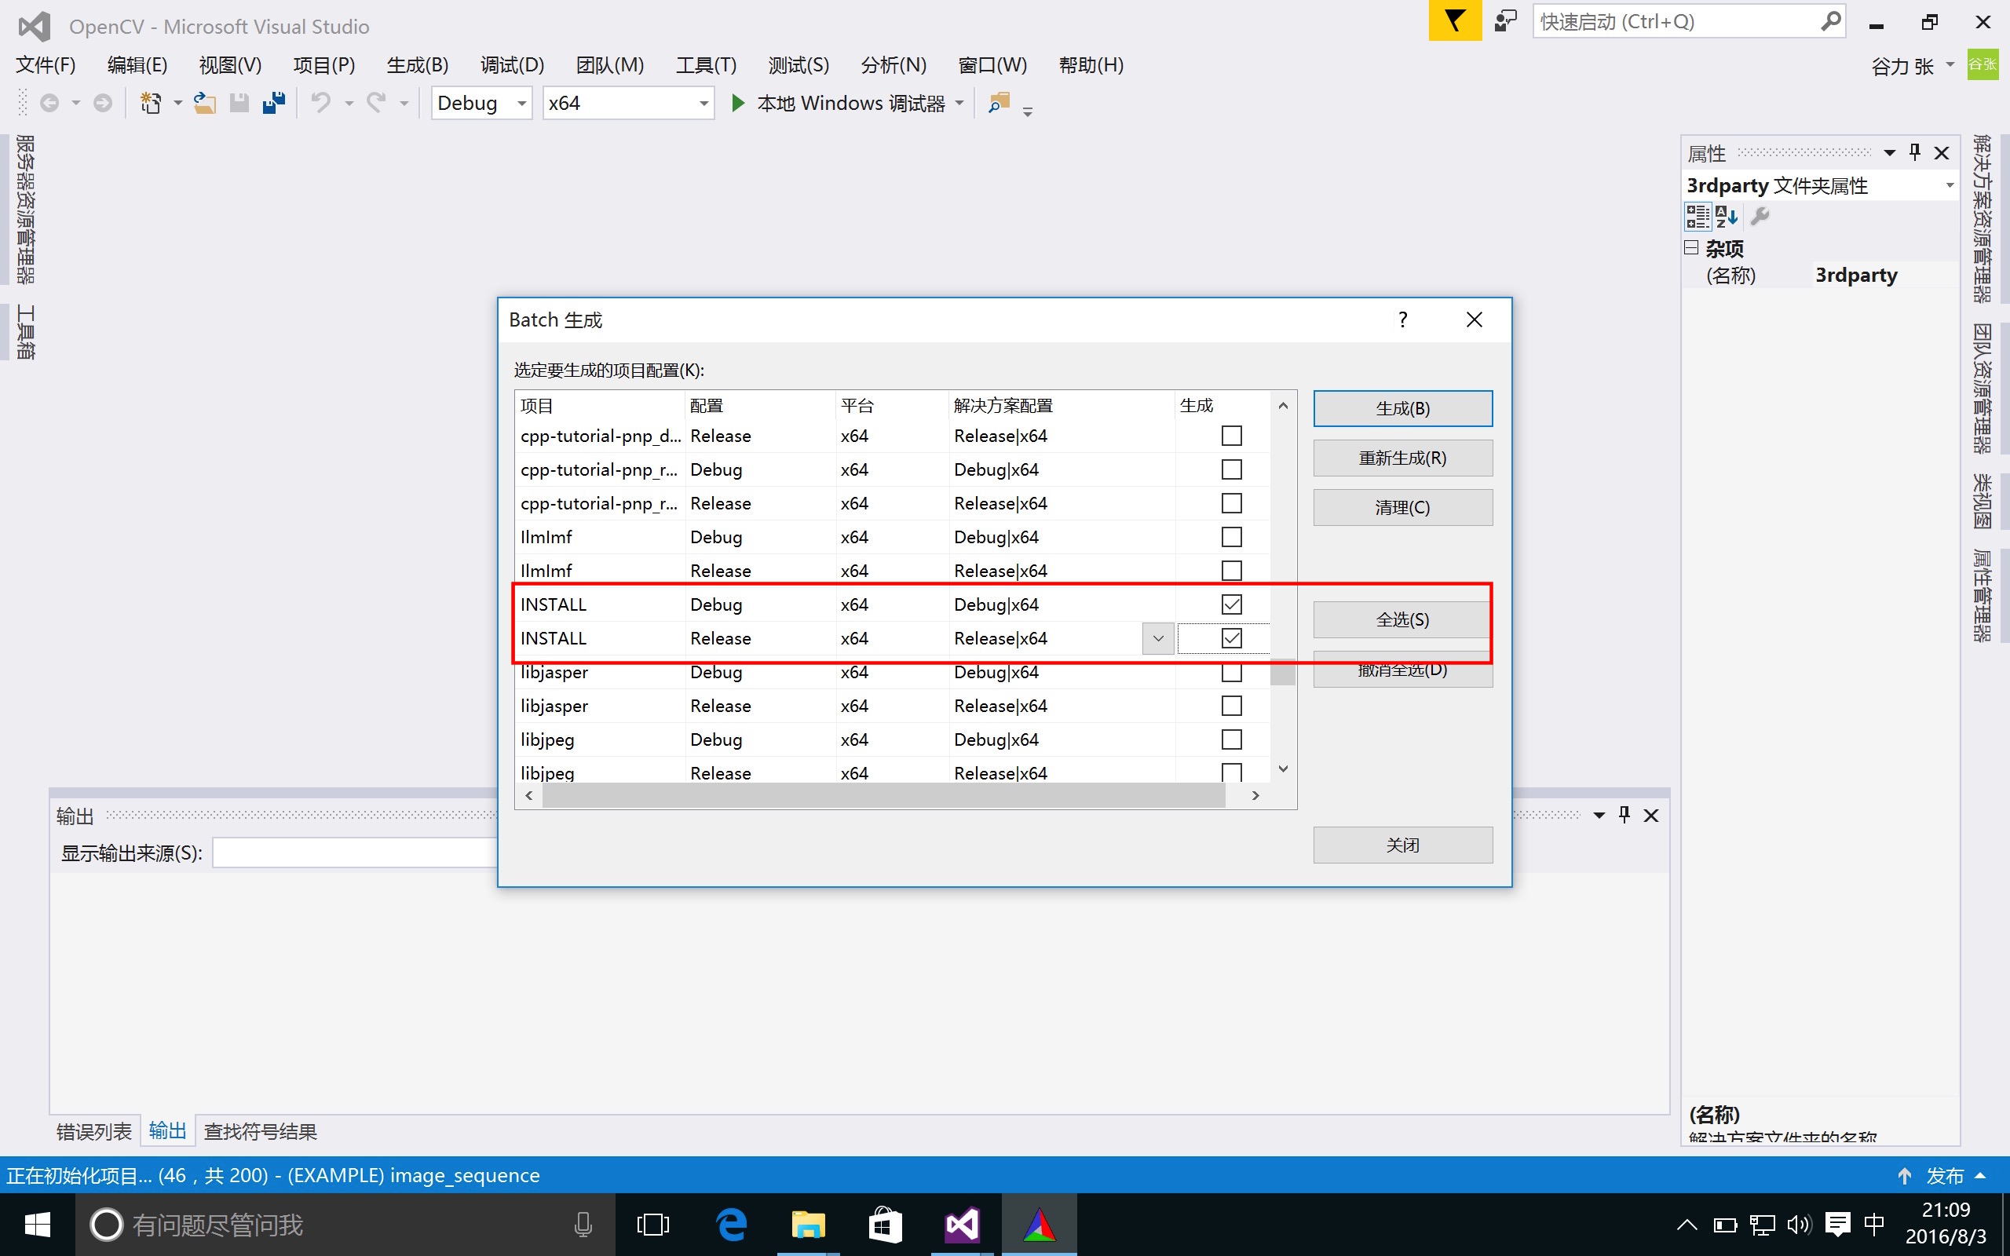Click the redo toolbar icon
The width and height of the screenshot is (2010, 1256).
pyautogui.click(x=376, y=103)
